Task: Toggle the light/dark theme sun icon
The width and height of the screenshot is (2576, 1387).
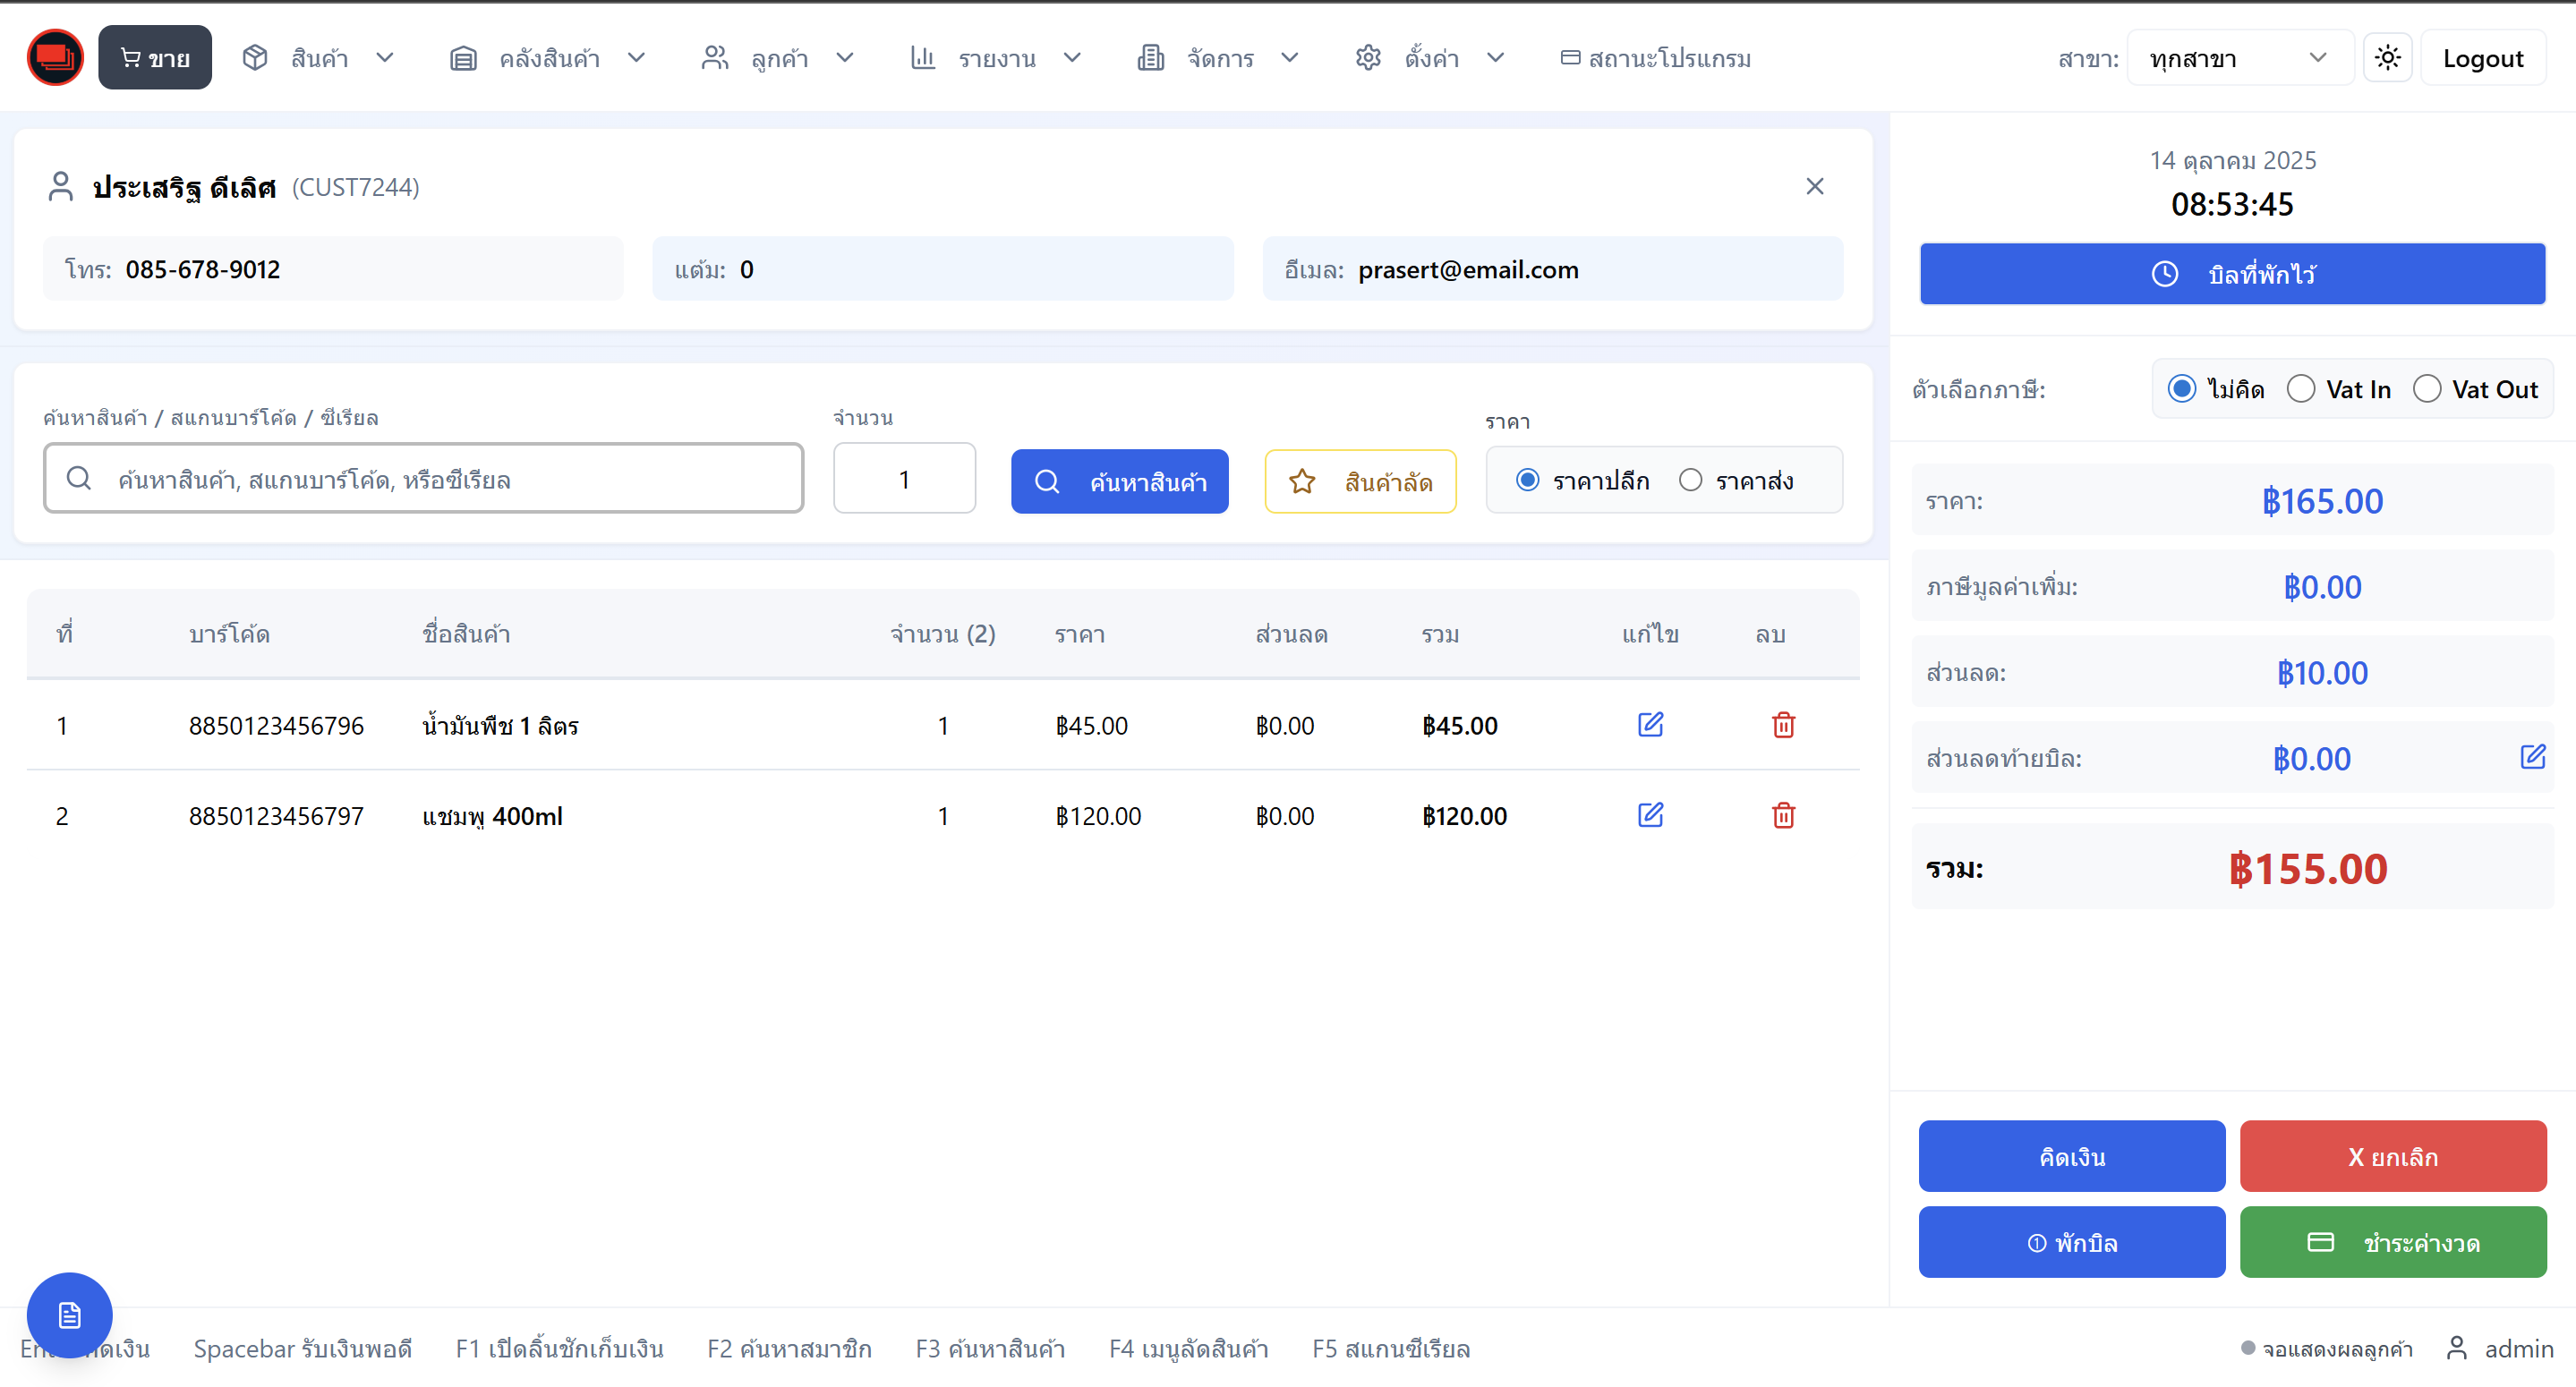Action: [x=2387, y=58]
